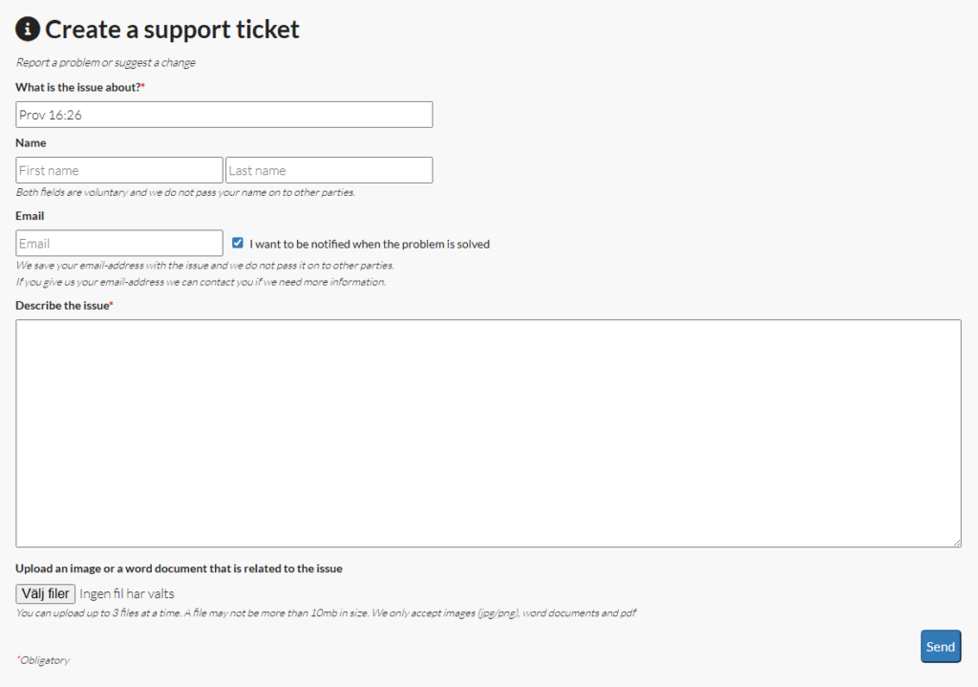The width and height of the screenshot is (978, 687).
Task: Click the 'Upload an image or a word document' label
Action: [x=179, y=569]
